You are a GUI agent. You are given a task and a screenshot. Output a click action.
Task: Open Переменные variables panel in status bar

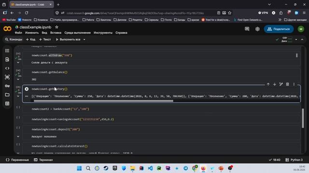pyautogui.click(x=17, y=160)
